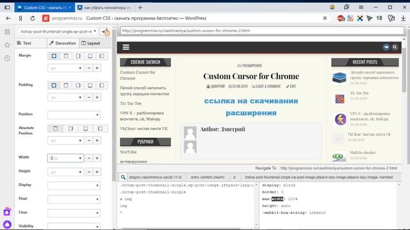Select Margin all-sides box icon
The width and height of the screenshot is (410, 230).
coord(54,56)
